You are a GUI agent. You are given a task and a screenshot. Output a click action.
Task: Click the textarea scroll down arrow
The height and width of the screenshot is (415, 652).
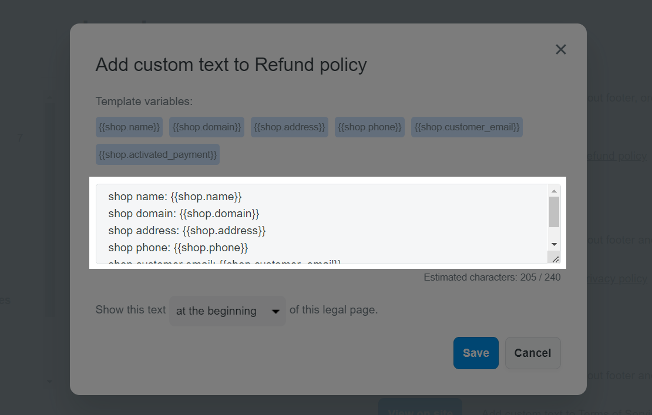pyautogui.click(x=554, y=244)
